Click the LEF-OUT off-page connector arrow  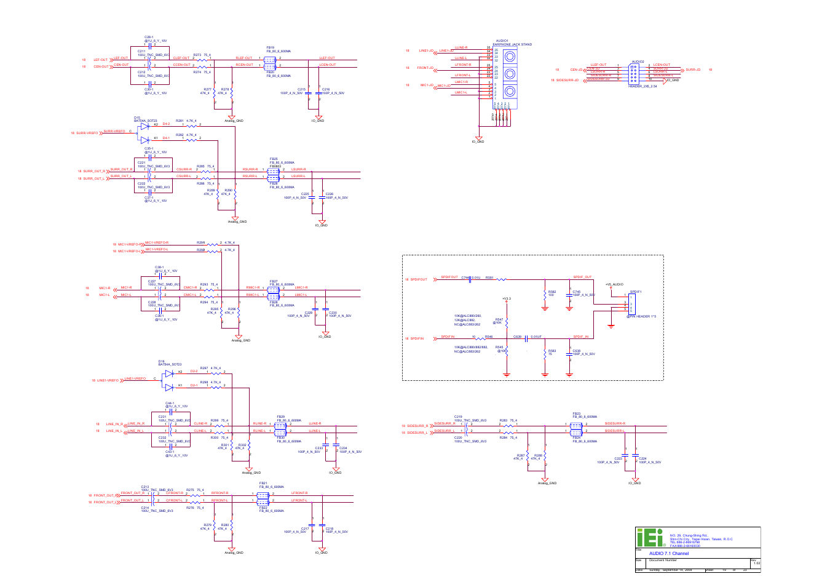tap(111, 60)
